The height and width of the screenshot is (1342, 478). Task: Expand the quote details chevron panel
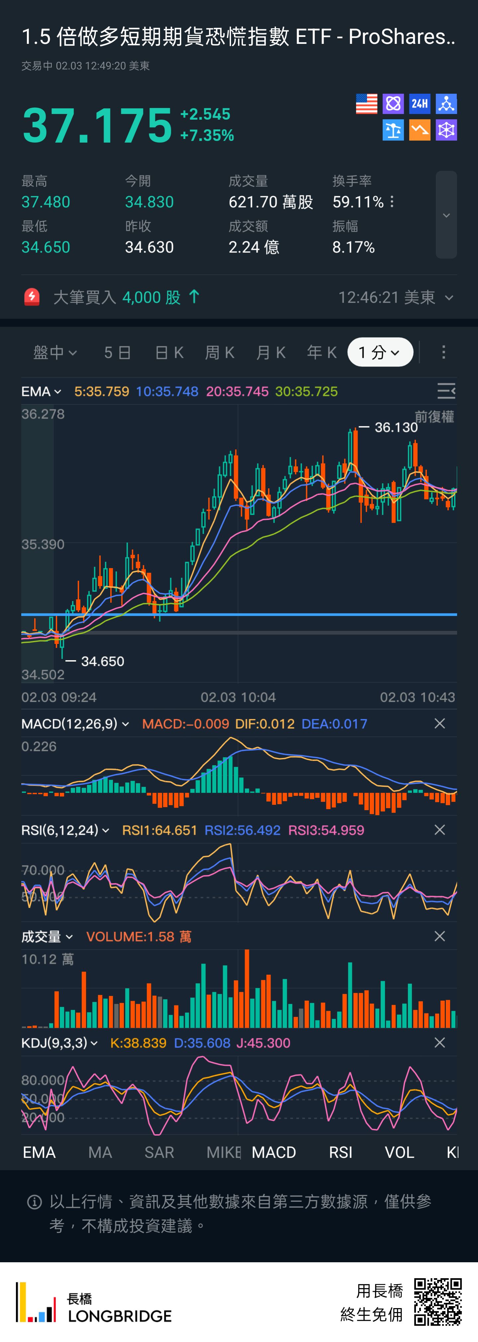point(446,215)
